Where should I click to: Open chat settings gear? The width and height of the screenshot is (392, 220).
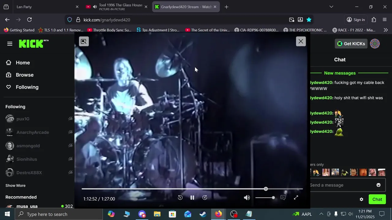tap(361, 199)
